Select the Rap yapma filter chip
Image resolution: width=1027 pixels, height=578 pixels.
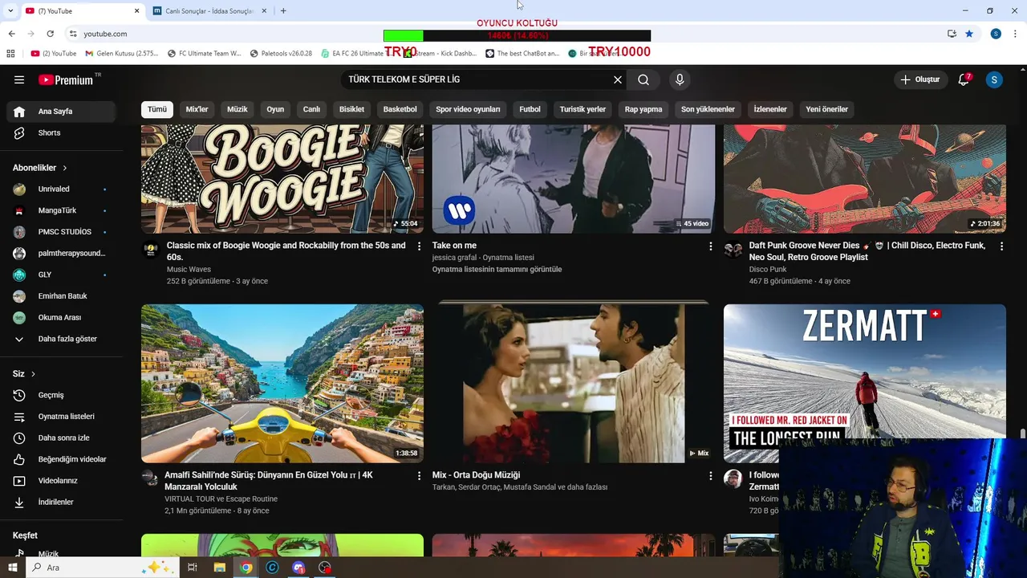coord(643,109)
